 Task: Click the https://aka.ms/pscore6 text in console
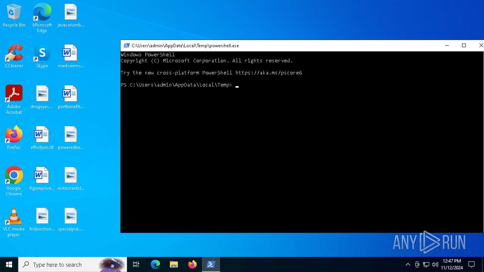point(269,73)
